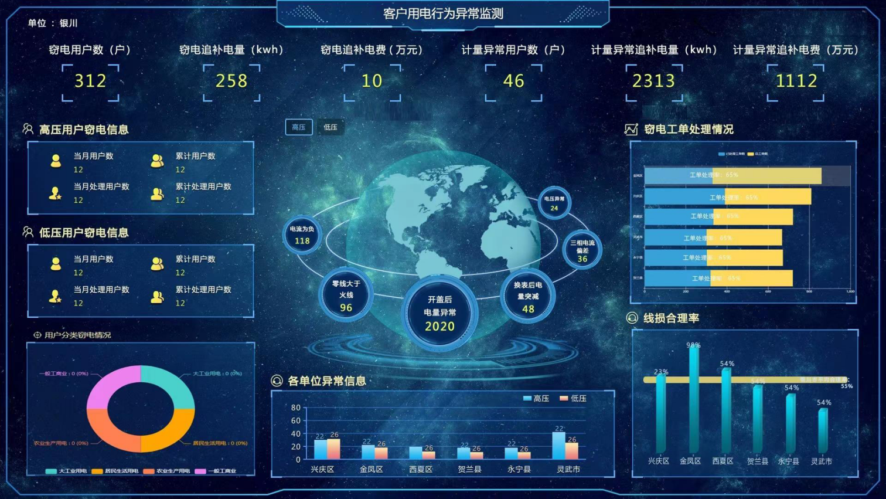Click the 灵武市 bar in 线损合理率
The width and height of the screenshot is (886, 499).
pyautogui.click(x=823, y=430)
